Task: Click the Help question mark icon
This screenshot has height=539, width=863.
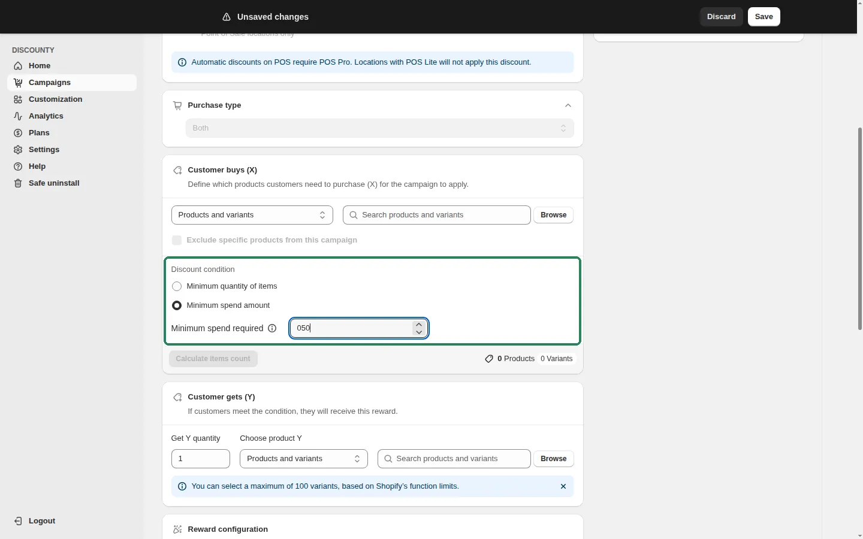Action: point(18,166)
